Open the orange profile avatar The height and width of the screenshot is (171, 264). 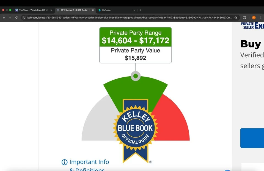tap(254, 18)
